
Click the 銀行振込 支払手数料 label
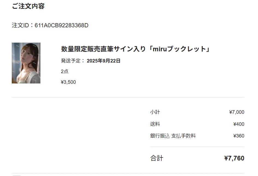click(x=173, y=136)
